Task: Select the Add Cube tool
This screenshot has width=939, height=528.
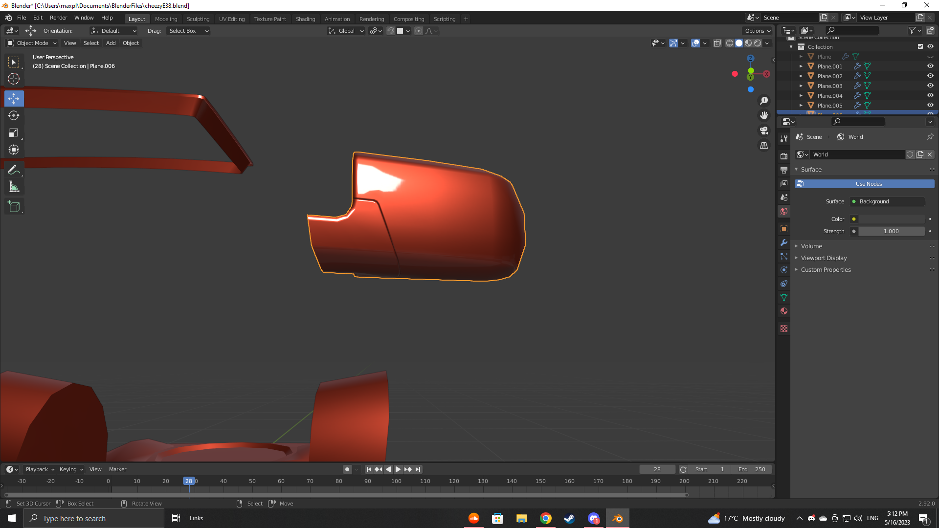Action: coord(14,207)
